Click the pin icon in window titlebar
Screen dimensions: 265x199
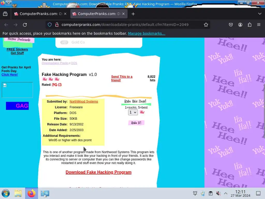[9, 3]
